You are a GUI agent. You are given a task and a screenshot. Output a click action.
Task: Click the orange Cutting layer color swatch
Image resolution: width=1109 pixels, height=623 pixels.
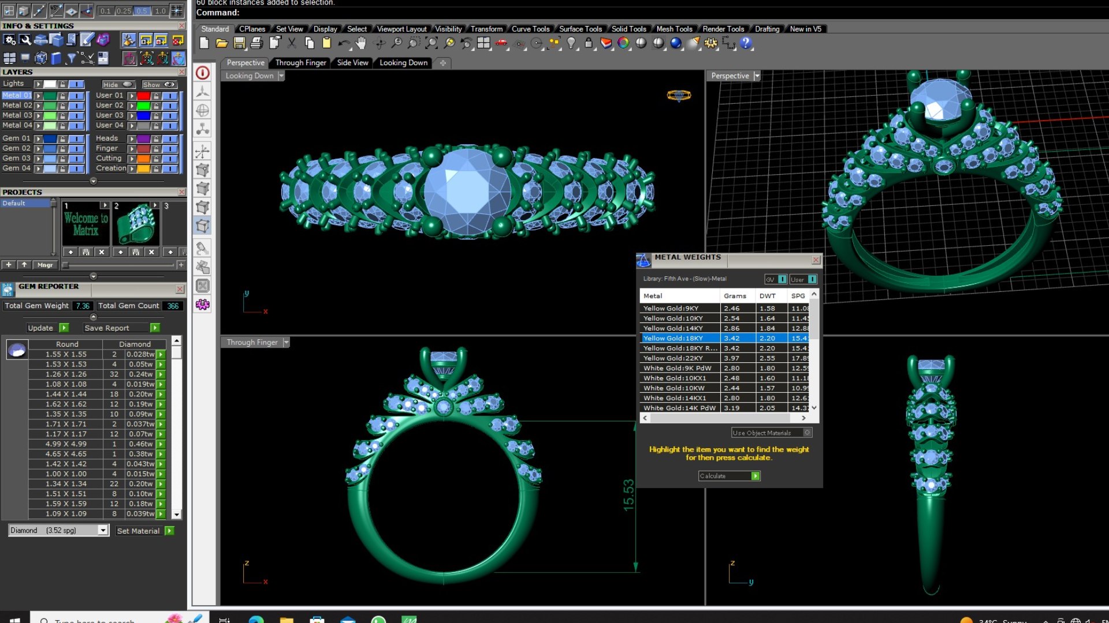point(143,159)
